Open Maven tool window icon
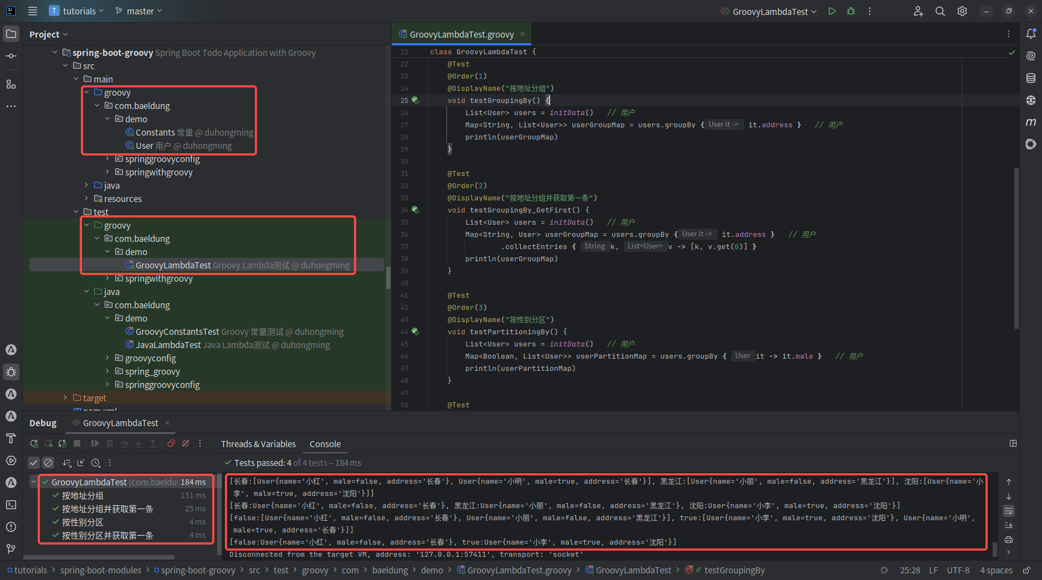This screenshot has height=580, width=1042. coord(1031,122)
